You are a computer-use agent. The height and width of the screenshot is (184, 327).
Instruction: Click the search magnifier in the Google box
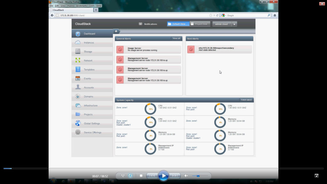point(269,15)
